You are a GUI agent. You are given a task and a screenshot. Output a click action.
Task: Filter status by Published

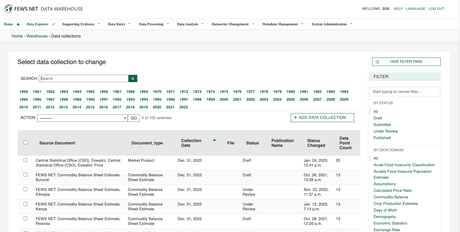[382, 138]
